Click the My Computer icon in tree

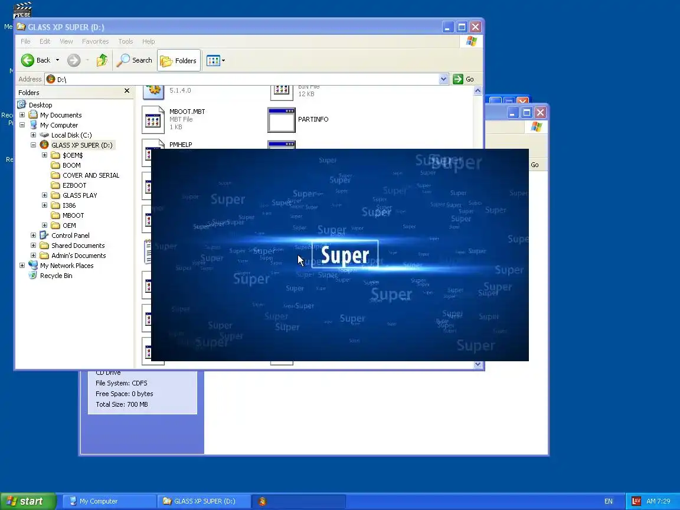coord(33,125)
